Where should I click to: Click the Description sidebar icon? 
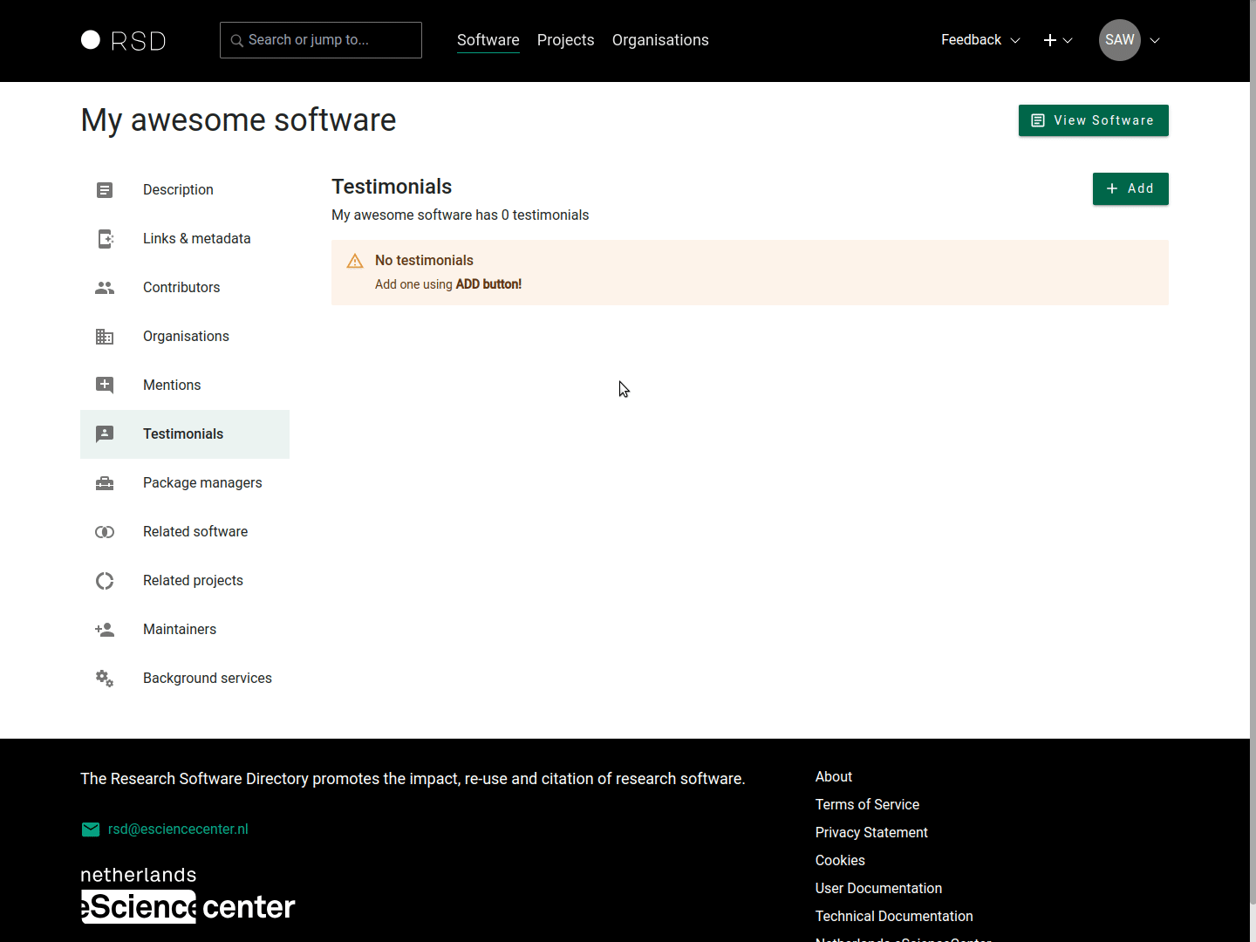point(105,190)
